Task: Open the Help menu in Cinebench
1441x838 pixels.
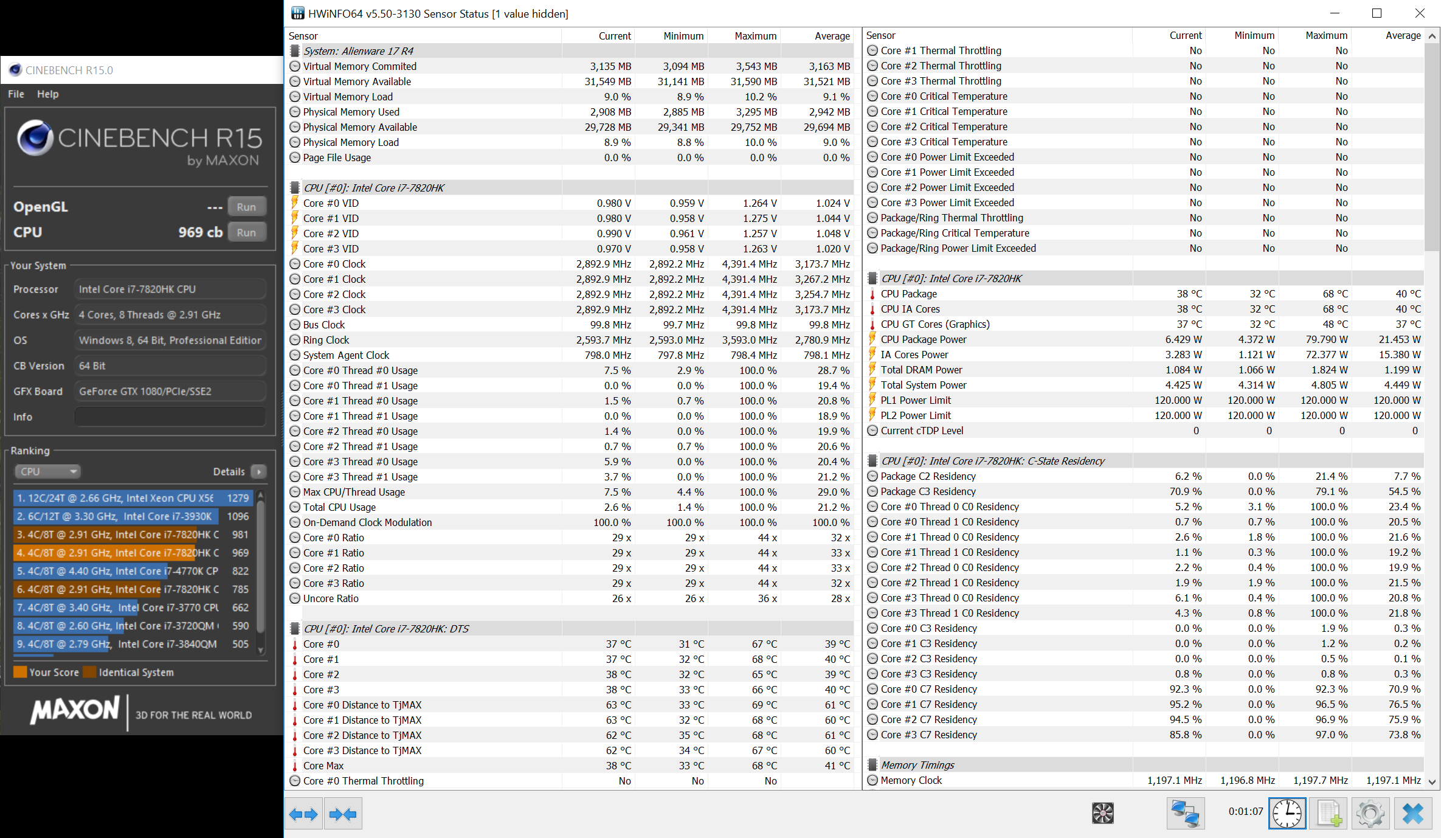Action: tap(48, 94)
